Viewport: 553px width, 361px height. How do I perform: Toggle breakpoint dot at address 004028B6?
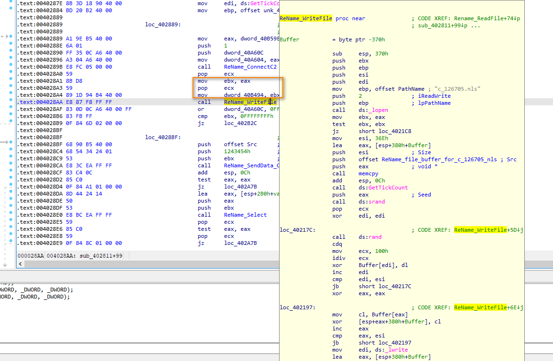pos(11,114)
